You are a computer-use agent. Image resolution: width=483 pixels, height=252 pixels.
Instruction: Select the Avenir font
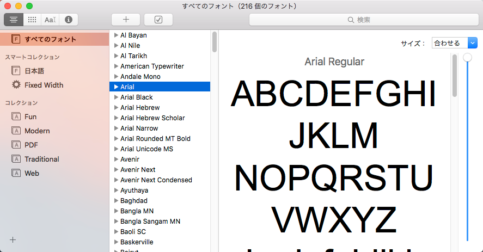[x=130, y=159]
